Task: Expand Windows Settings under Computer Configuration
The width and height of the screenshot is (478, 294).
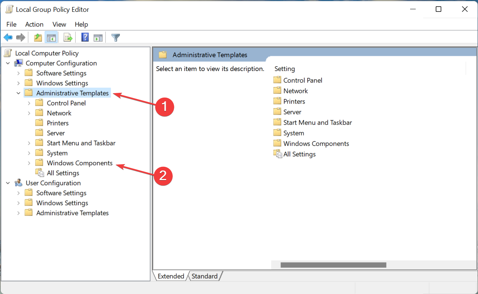Action: [x=19, y=83]
